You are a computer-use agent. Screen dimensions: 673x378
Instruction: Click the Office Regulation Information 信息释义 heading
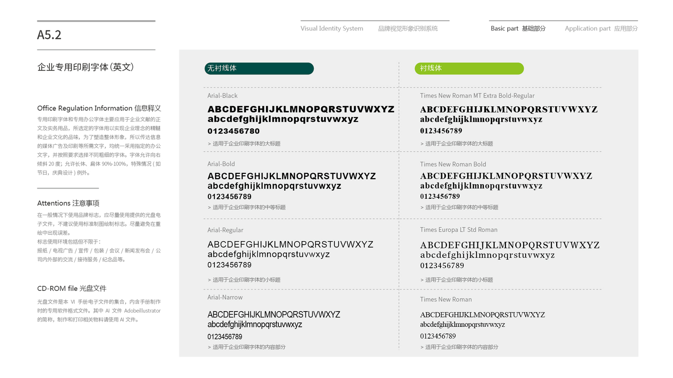point(99,108)
